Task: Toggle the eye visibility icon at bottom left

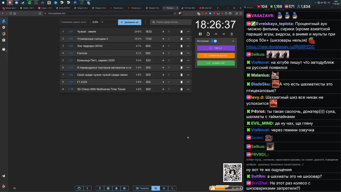Action: click(14, 188)
